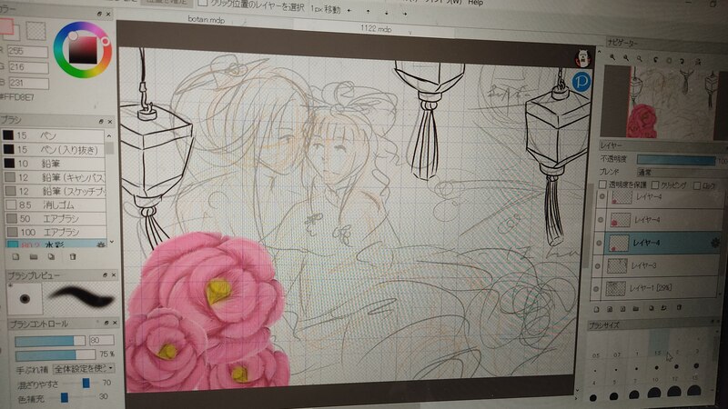Delete the brush using the trash icon
The width and height of the screenshot is (728, 409).
click(x=73, y=256)
